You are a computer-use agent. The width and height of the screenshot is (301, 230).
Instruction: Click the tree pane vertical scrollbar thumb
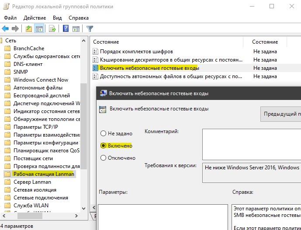(x=84, y=126)
